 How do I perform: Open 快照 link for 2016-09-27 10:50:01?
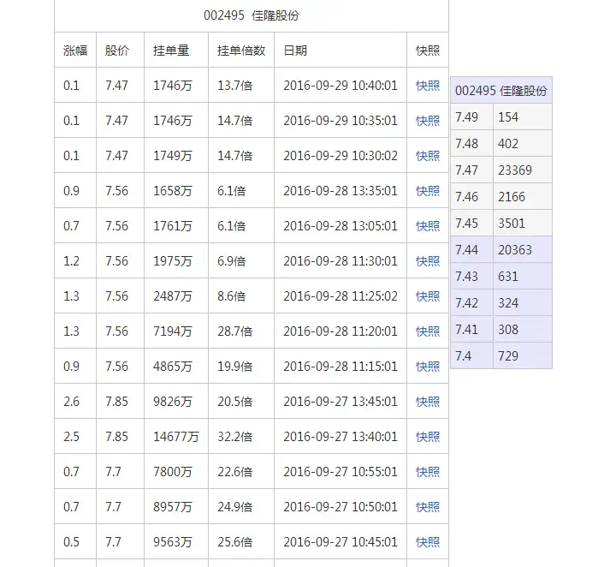pyautogui.click(x=428, y=507)
